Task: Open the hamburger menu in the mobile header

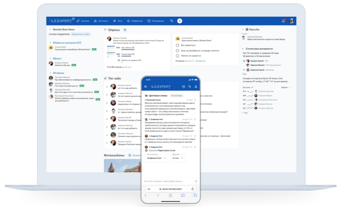Action: 145,87
